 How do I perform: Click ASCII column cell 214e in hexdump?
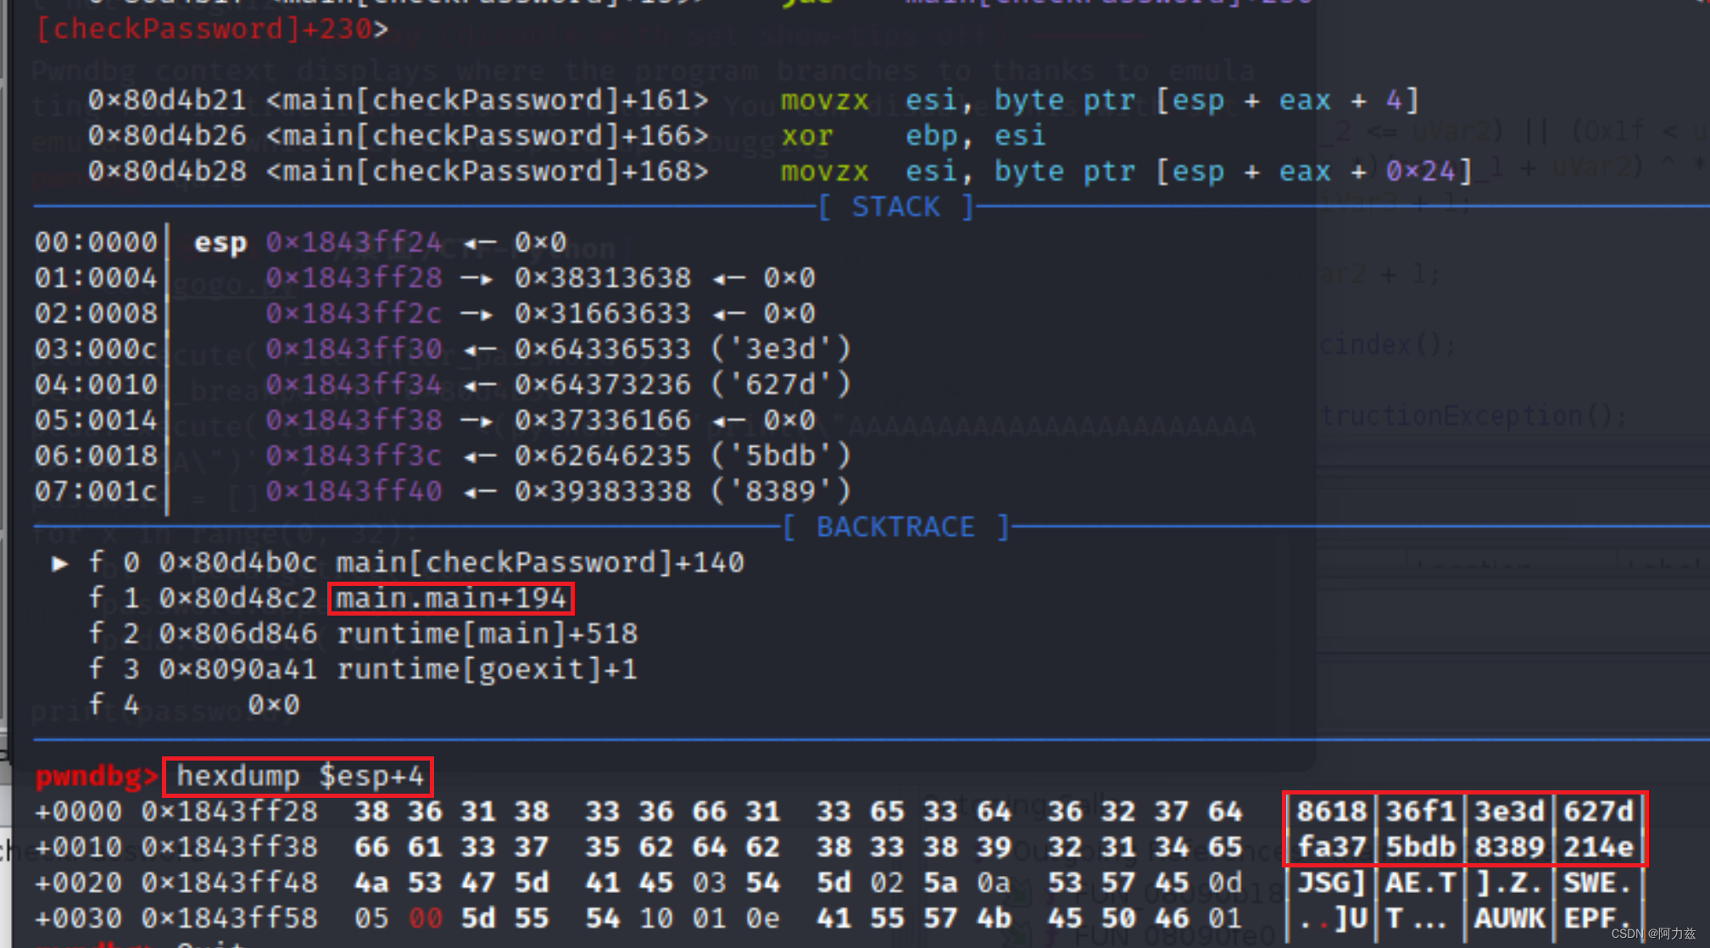coord(1598,847)
